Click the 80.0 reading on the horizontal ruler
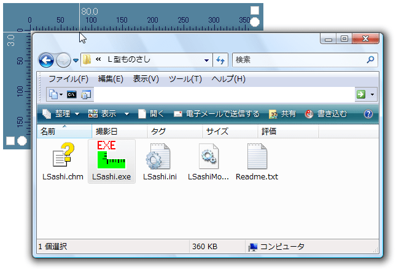This screenshot has height=270, width=396. (90, 12)
